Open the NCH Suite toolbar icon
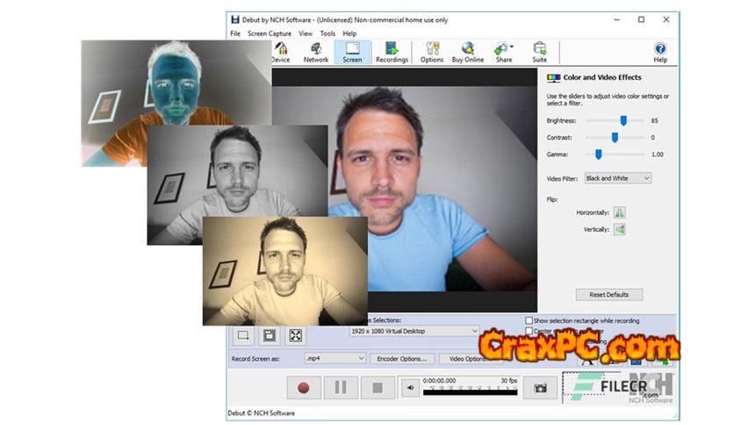This screenshot has width=734, height=425. 539,53
